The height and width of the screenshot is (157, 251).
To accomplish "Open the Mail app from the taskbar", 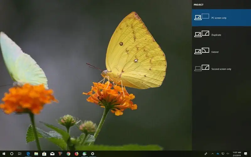I will pyautogui.click(x=52, y=154).
